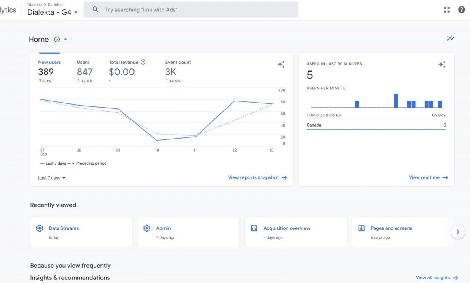This screenshot has height=283, width=470.
Task: Click the Google apps grid icon
Action: coord(446,9)
